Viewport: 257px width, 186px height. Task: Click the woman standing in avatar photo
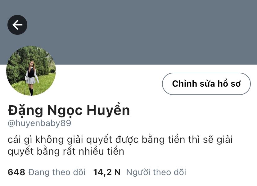point(31,78)
